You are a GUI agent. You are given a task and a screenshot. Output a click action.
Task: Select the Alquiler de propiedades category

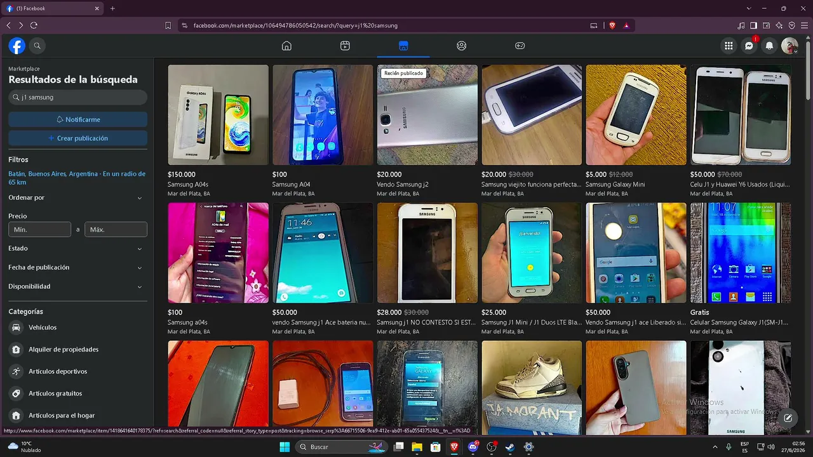point(77,350)
